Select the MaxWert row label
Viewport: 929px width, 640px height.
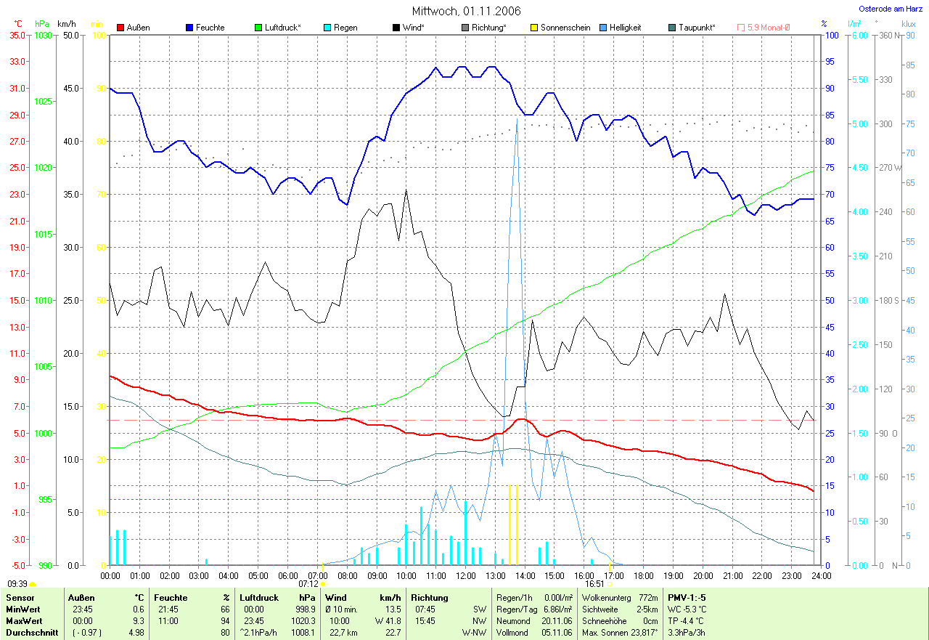[x=24, y=621]
